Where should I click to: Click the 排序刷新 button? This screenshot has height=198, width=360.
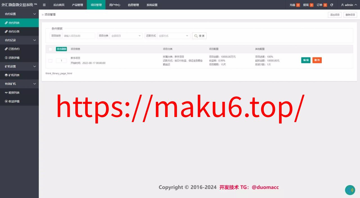tap(61, 49)
